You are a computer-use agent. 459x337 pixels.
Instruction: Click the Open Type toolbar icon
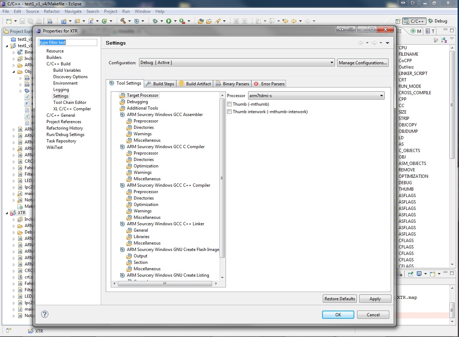pos(201,21)
